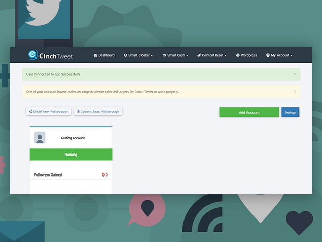Expand the Smart Cash dropdown

175,55
